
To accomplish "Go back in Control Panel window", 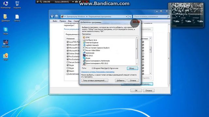I will point(52,17).
